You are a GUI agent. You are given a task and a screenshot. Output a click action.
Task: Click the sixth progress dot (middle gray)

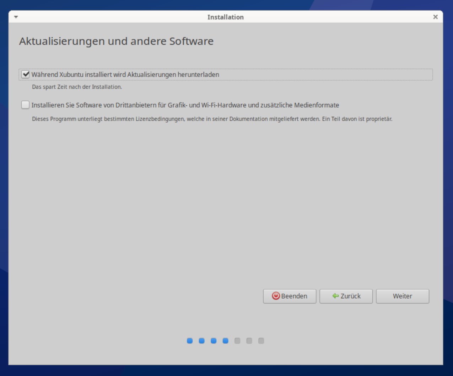pyautogui.click(x=249, y=341)
